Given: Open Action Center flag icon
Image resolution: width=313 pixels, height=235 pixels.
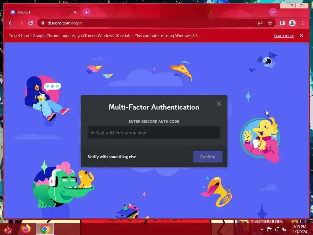Looking at the screenshot, I should tap(269, 229).
